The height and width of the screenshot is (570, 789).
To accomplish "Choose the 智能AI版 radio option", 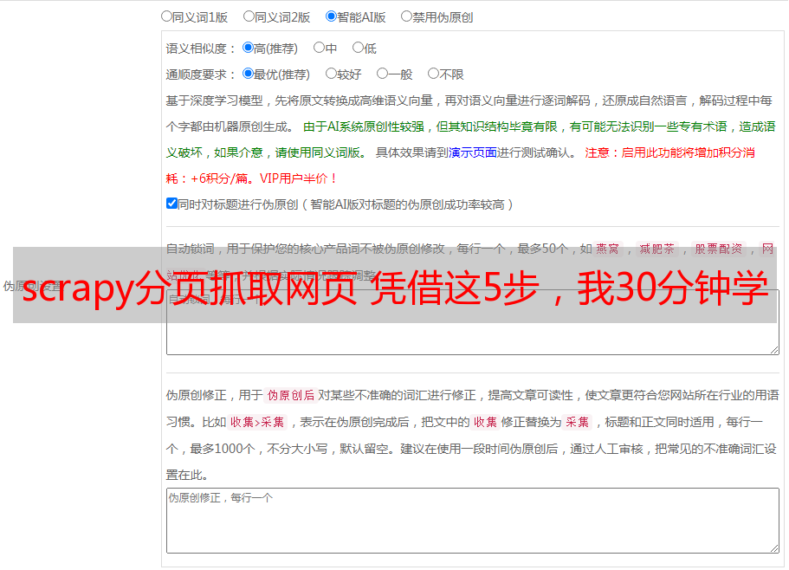I will [x=331, y=16].
